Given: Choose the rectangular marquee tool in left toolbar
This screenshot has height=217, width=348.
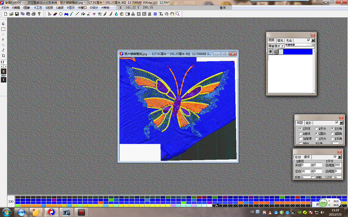Looking at the screenshot, I should 3,29.
